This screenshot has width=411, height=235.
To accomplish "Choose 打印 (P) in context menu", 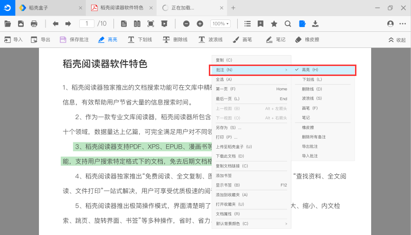I will point(252,137).
